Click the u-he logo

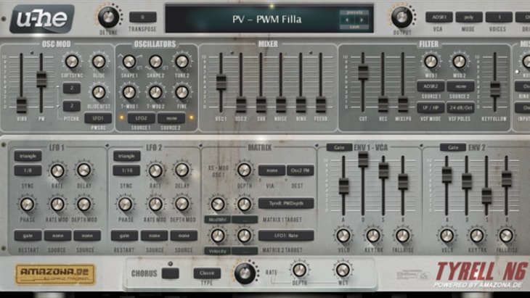tap(42, 19)
